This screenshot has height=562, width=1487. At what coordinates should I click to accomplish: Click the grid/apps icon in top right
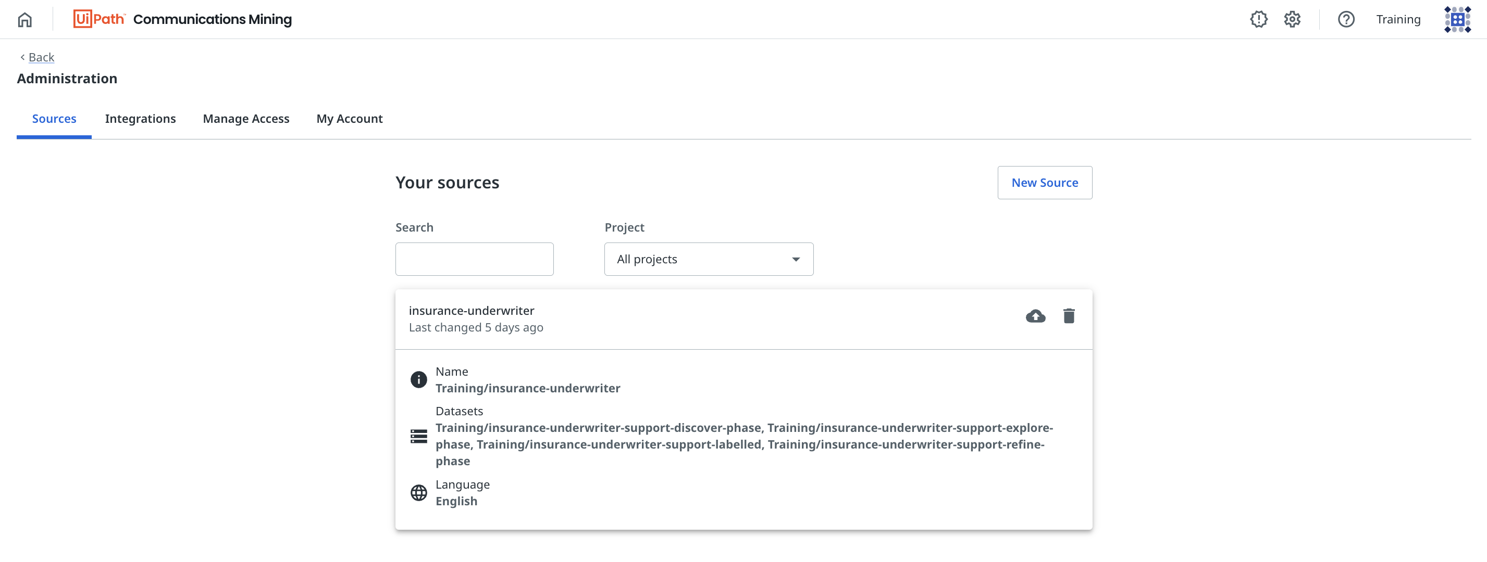[x=1457, y=19]
